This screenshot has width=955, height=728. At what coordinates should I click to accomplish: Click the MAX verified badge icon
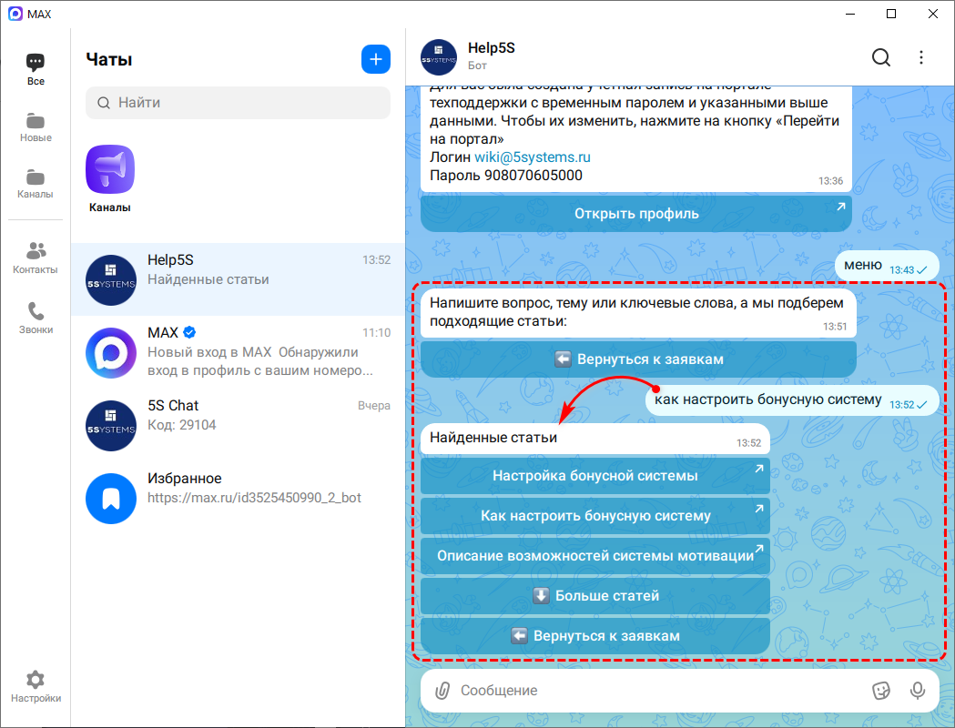[x=189, y=332]
